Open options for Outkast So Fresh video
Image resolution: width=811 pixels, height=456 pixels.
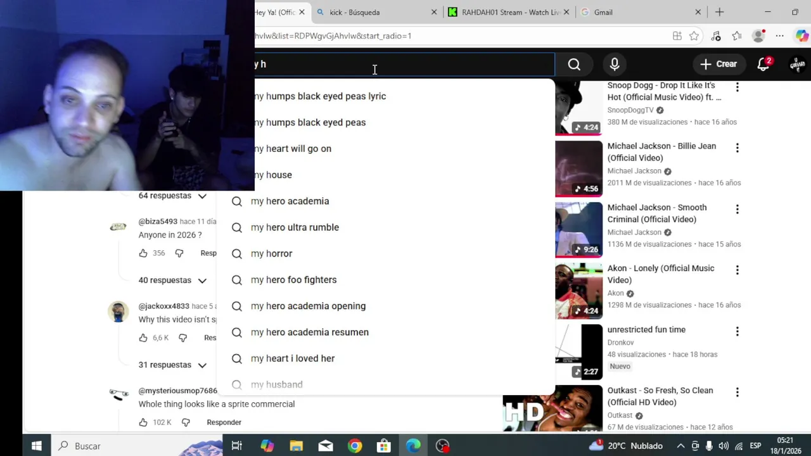tap(737, 392)
